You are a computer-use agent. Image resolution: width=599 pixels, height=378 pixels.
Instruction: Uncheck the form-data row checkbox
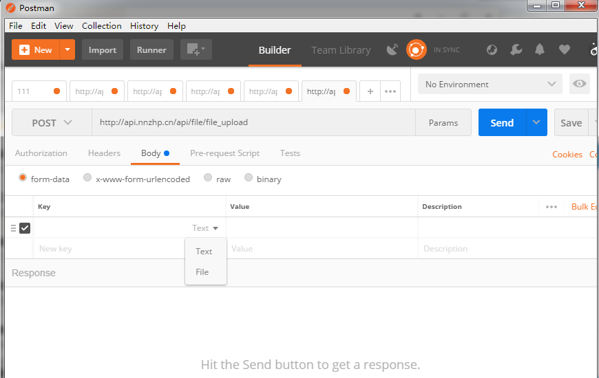click(x=25, y=228)
